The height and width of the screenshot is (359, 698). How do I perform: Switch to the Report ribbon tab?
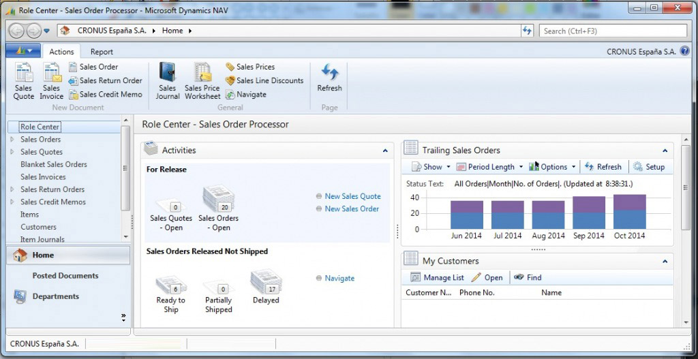(x=102, y=52)
